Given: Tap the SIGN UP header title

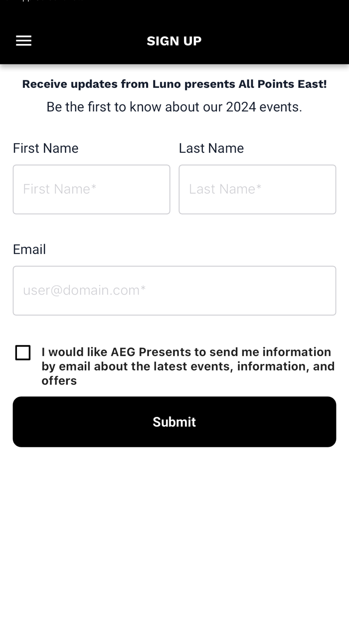Looking at the screenshot, I should pyautogui.click(x=174, y=41).
